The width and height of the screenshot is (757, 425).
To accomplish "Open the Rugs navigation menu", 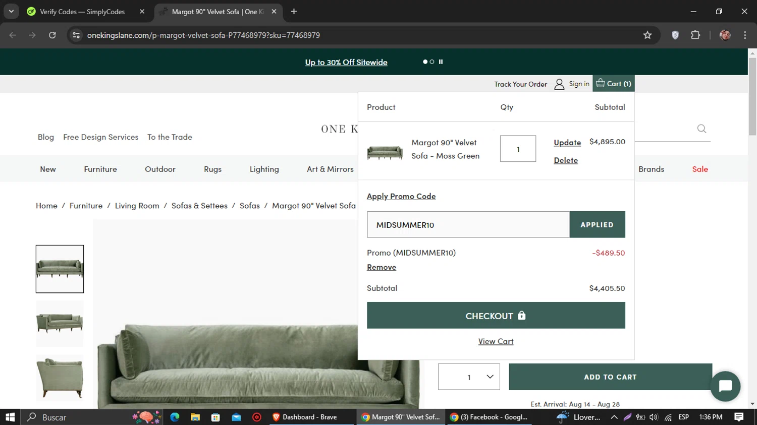I will 212,169.
